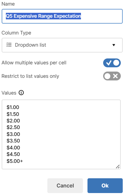
Task: Click the dropdown list type icon
Action: tap(9, 45)
